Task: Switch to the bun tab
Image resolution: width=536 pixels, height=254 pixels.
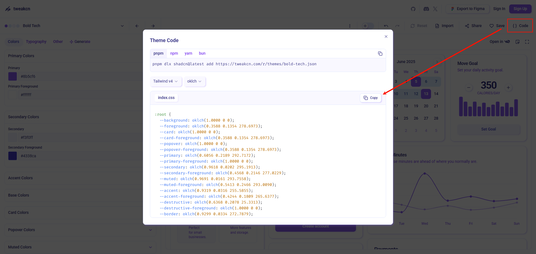Action: click(x=202, y=54)
